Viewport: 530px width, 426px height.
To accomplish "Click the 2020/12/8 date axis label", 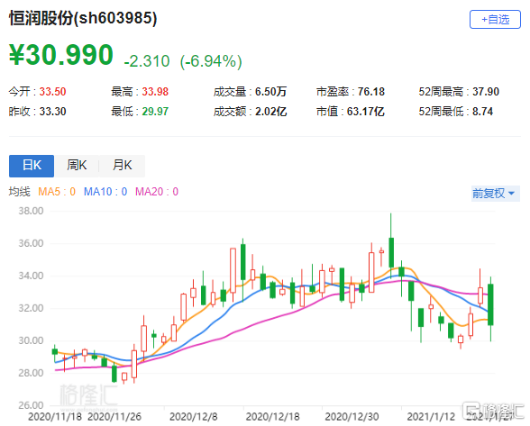I will point(193,417).
